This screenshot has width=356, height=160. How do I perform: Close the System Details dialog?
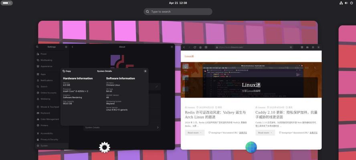point(145,71)
